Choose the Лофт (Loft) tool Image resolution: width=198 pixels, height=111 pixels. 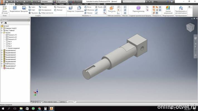32,10
